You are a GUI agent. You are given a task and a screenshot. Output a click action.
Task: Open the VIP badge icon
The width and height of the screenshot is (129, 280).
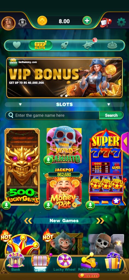click(x=22, y=23)
